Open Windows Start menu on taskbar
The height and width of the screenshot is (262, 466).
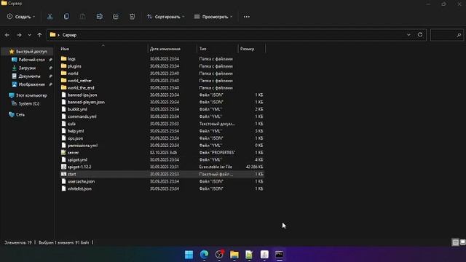tap(189, 255)
